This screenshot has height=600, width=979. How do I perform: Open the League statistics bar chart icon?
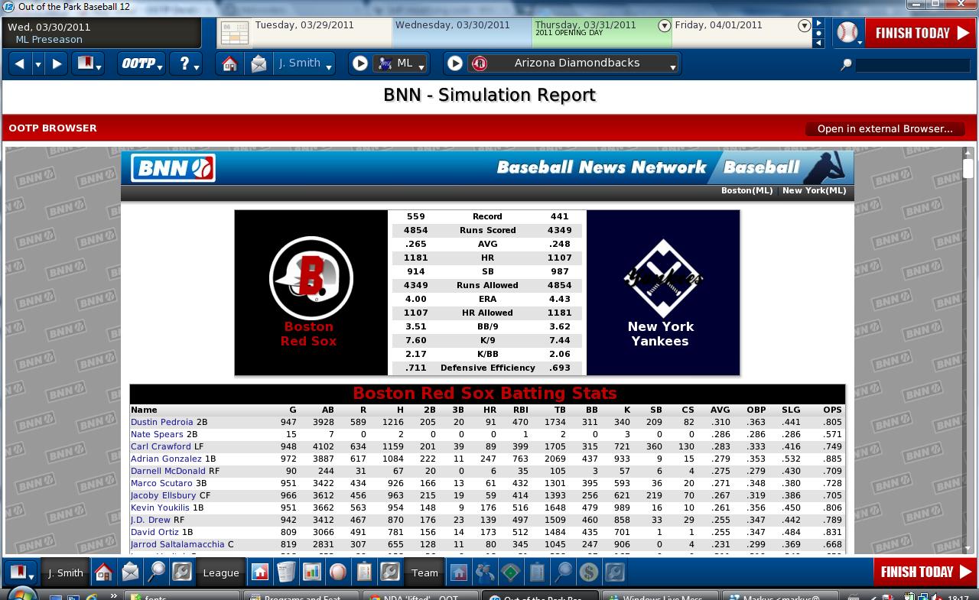(312, 572)
